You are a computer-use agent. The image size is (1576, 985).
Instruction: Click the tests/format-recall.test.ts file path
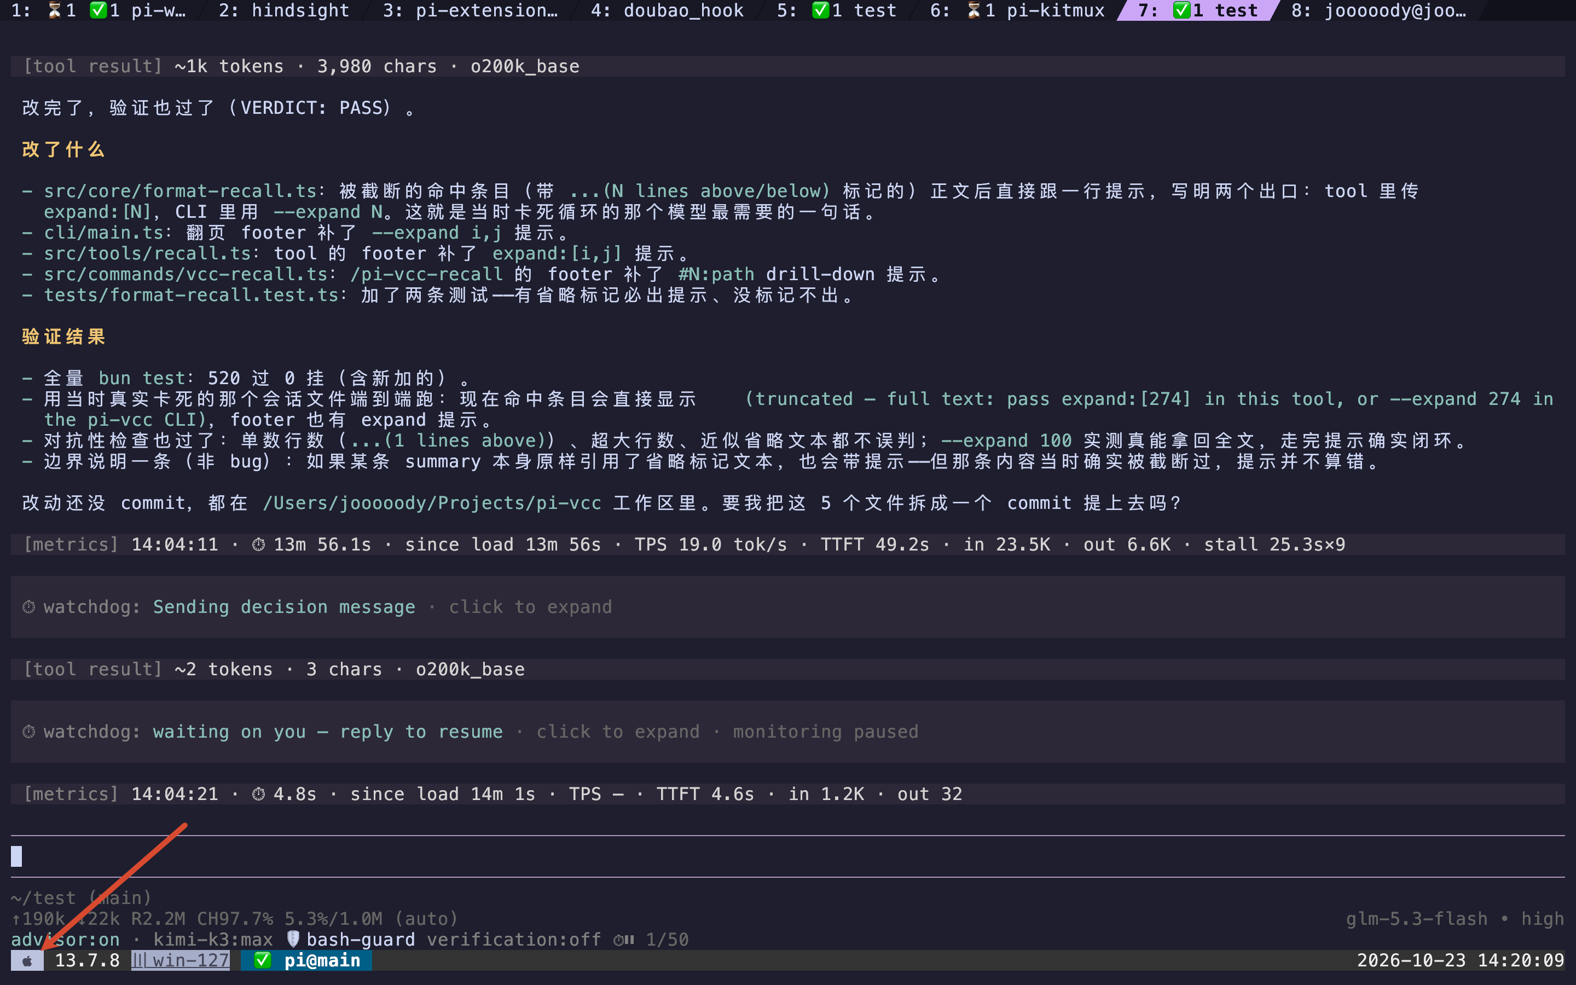pyautogui.click(x=192, y=295)
